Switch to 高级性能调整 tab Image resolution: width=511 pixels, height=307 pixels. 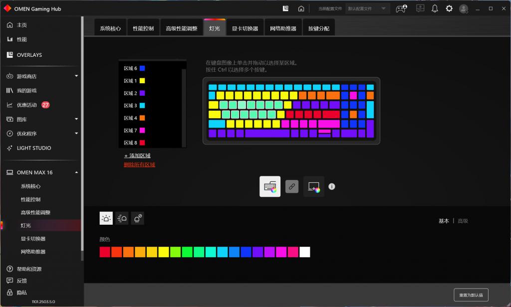(182, 28)
